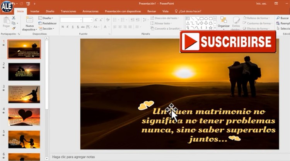Toggle italic formatting (K)

68,27
